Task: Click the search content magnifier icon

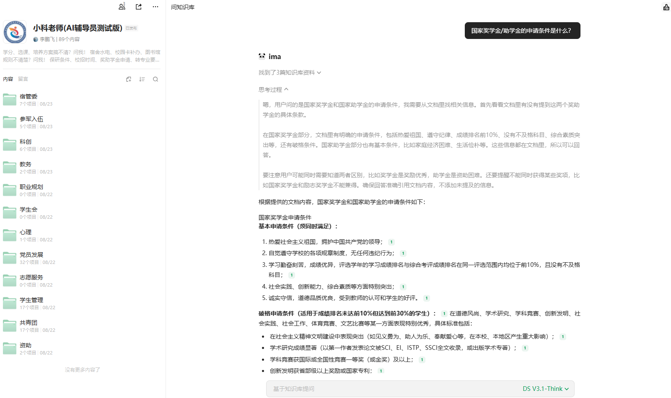Action: [x=155, y=79]
